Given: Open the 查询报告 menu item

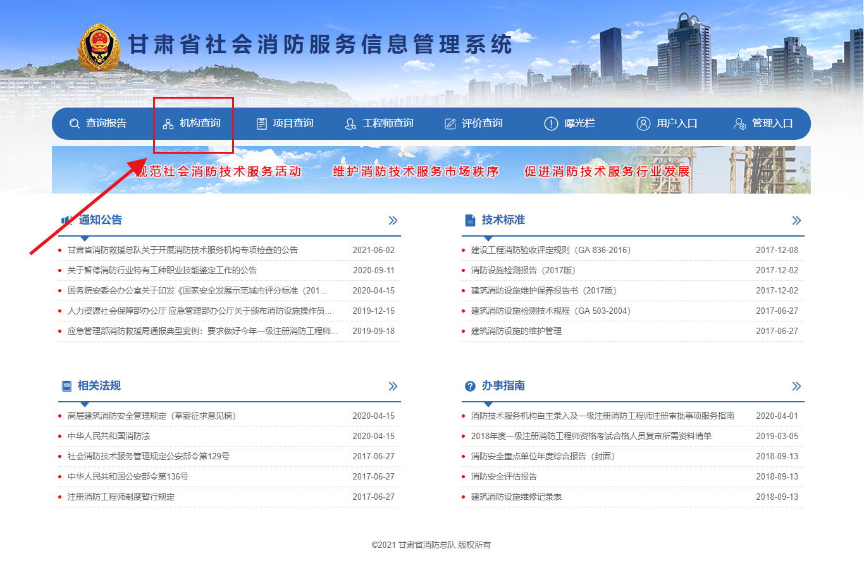Looking at the screenshot, I should [x=106, y=123].
